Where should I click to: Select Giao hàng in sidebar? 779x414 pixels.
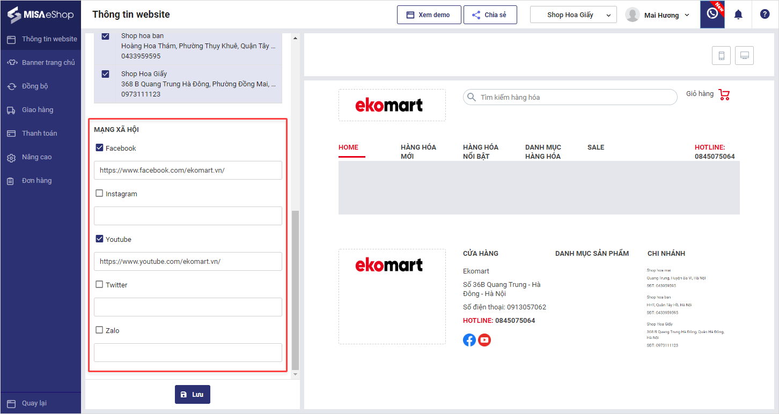click(x=41, y=110)
